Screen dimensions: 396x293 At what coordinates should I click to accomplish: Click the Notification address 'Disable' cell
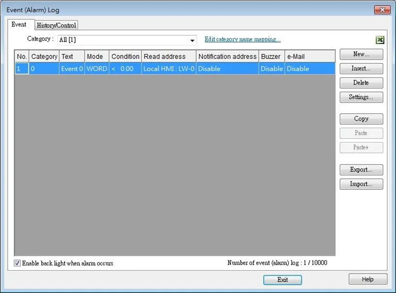[x=228, y=69]
